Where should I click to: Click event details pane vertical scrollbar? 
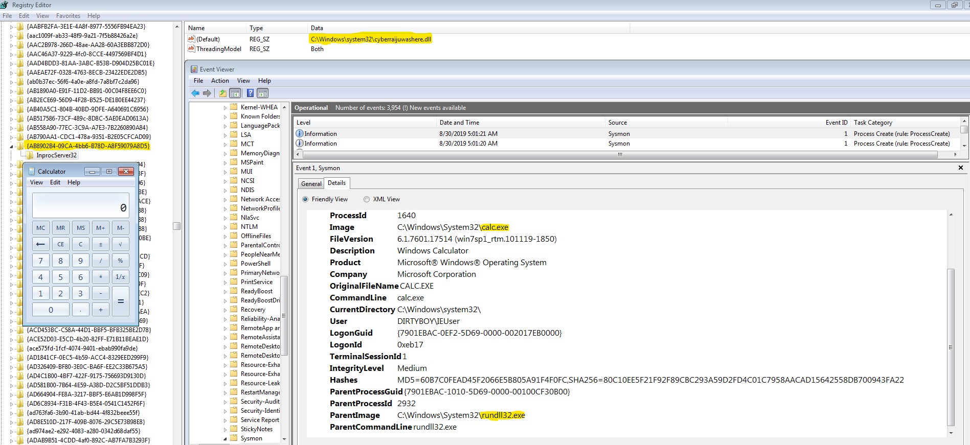click(x=951, y=347)
